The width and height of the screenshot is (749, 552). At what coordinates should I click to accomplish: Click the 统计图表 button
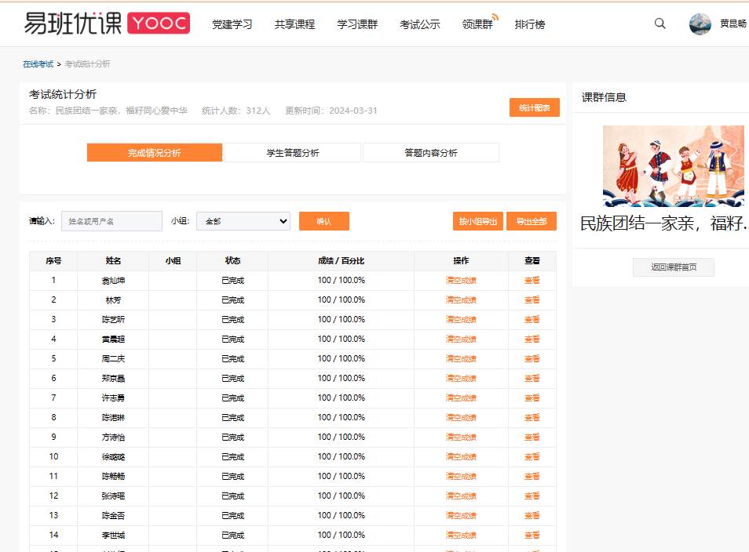534,108
